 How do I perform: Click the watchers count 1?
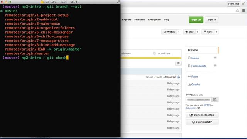179,32
